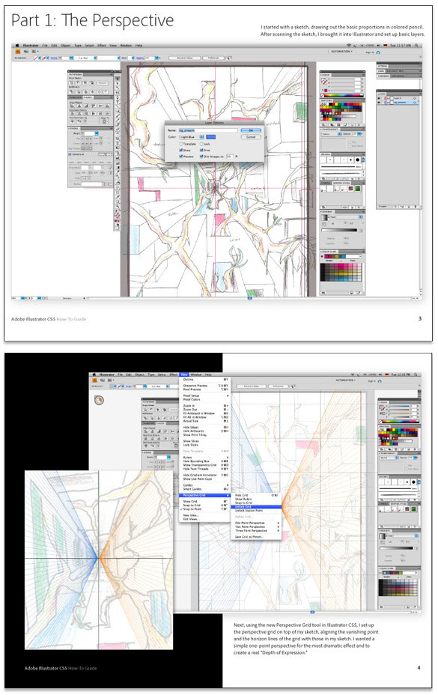The height and width of the screenshot is (695, 438).
Task: Click the Wi-Fi status icon in page 3 screenshot
Action: 349,45
